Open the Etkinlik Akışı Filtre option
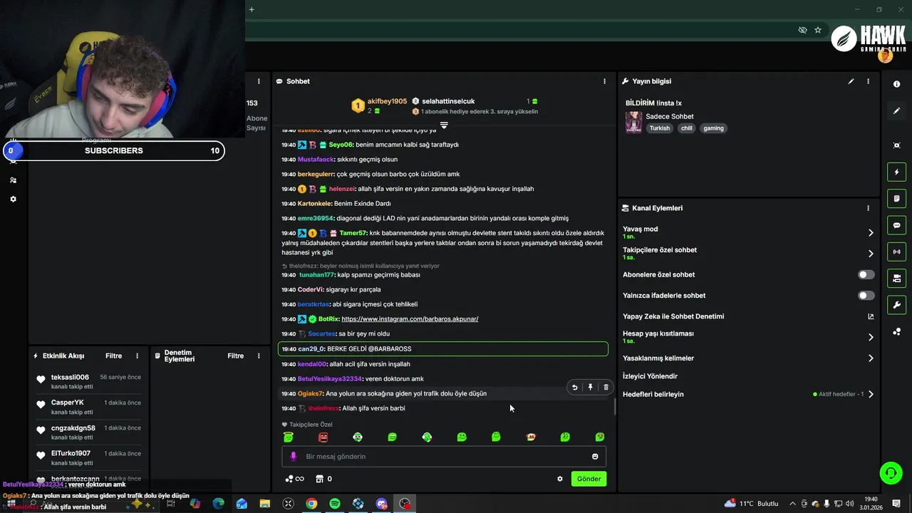Viewport: 912px width, 513px height. (113, 356)
